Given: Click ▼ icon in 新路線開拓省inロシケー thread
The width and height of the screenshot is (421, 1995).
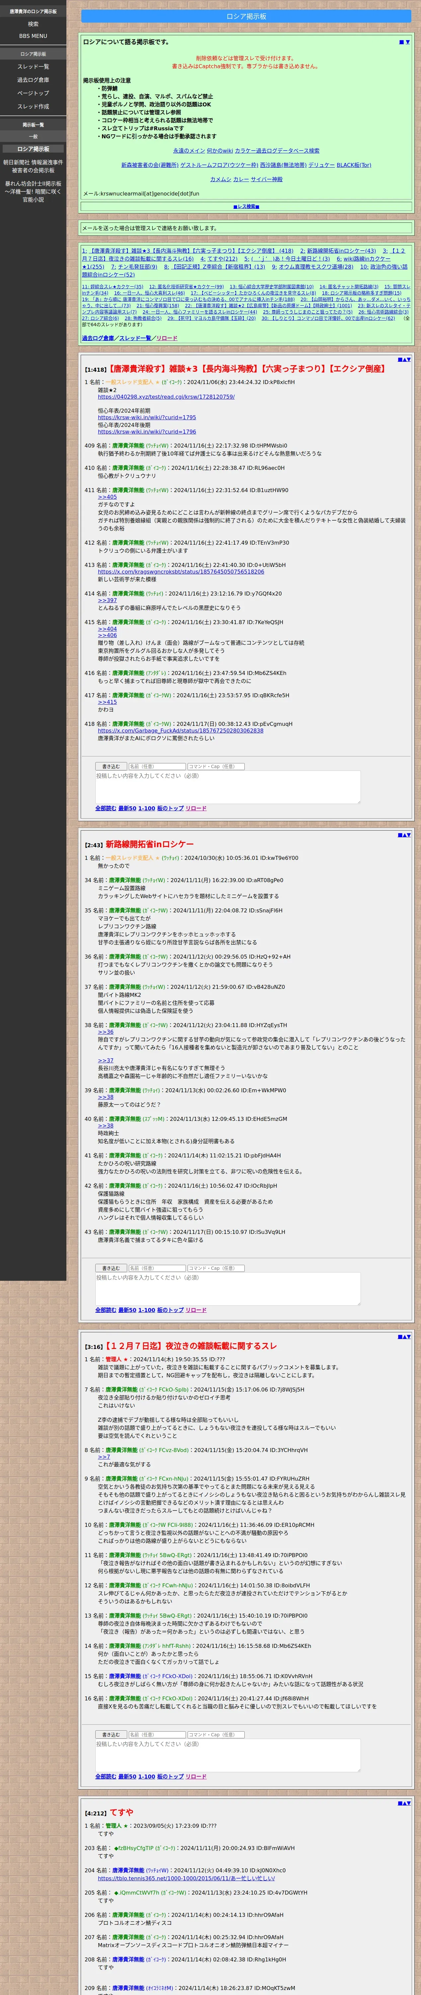Looking at the screenshot, I should click(x=409, y=835).
